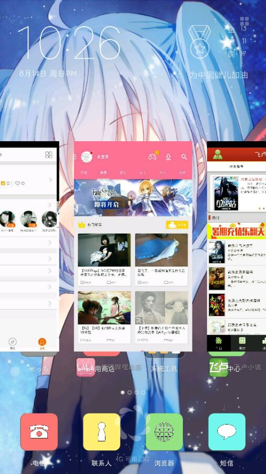This screenshot has height=474, width=266.
Task: Select the first home screen page dot
Action: [x=122, y=392]
